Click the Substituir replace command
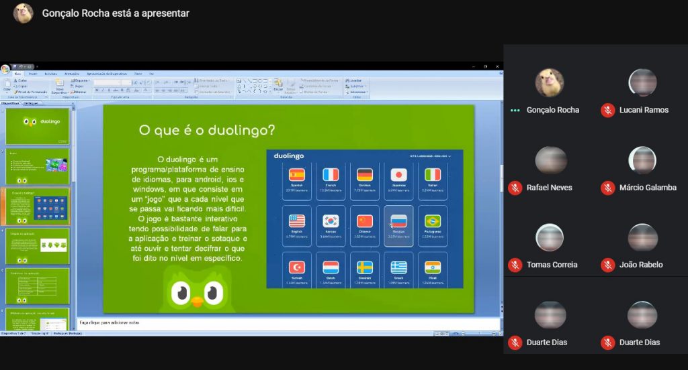 (x=357, y=86)
